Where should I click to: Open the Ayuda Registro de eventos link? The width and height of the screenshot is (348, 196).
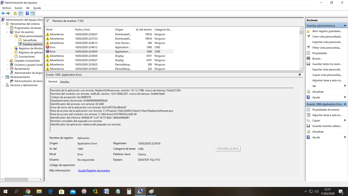(x=94, y=171)
